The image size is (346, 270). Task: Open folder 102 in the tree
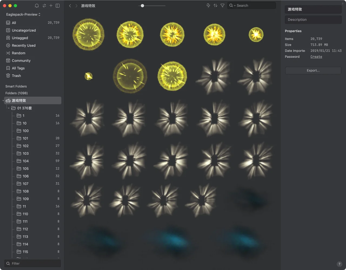coord(32,146)
